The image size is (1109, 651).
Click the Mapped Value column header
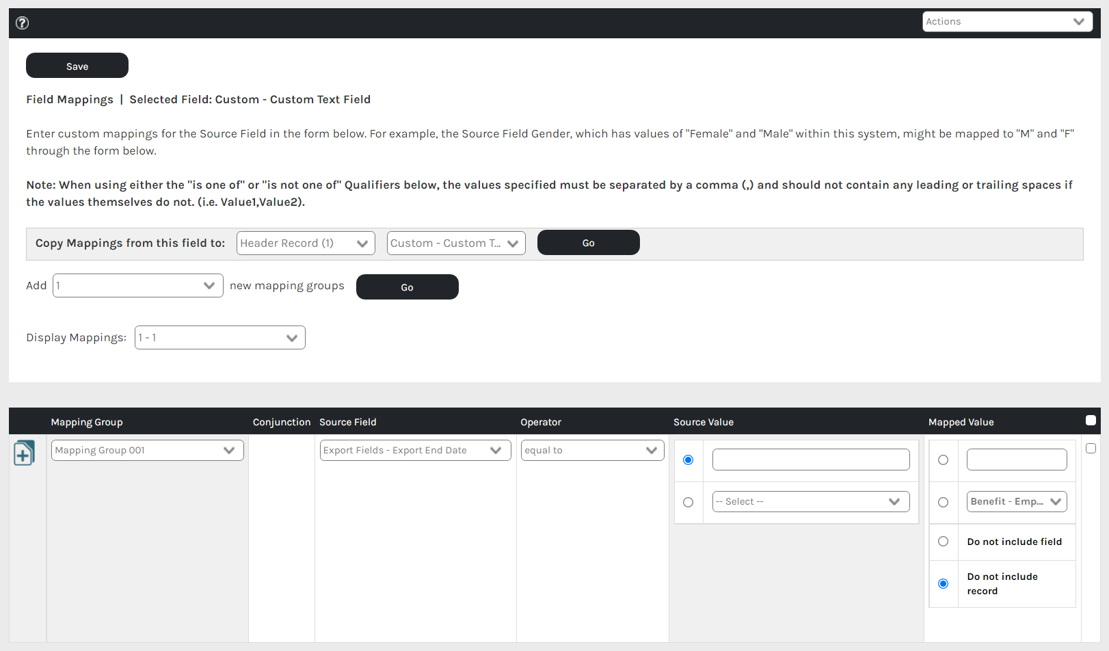coord(961,422)
